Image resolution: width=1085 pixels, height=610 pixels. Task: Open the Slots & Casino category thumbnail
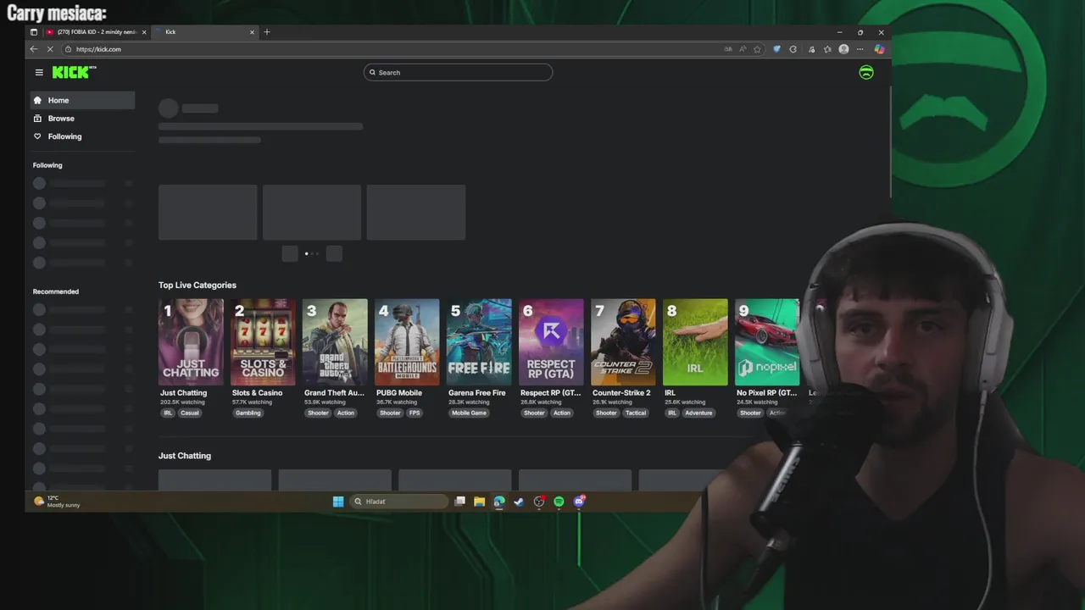click(x=263, y=342)
